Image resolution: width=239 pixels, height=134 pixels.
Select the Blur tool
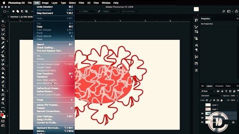tap(3, 73)
